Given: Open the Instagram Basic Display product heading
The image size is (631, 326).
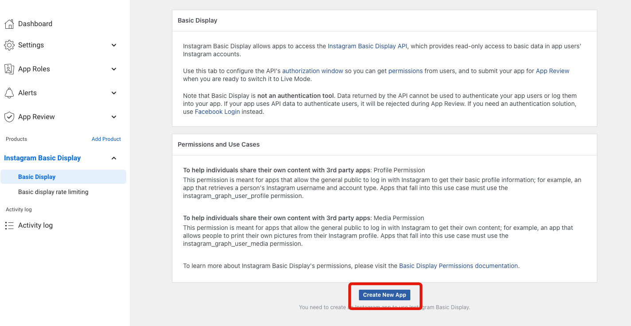Looking at the screenshot, I should pos(43,158).
